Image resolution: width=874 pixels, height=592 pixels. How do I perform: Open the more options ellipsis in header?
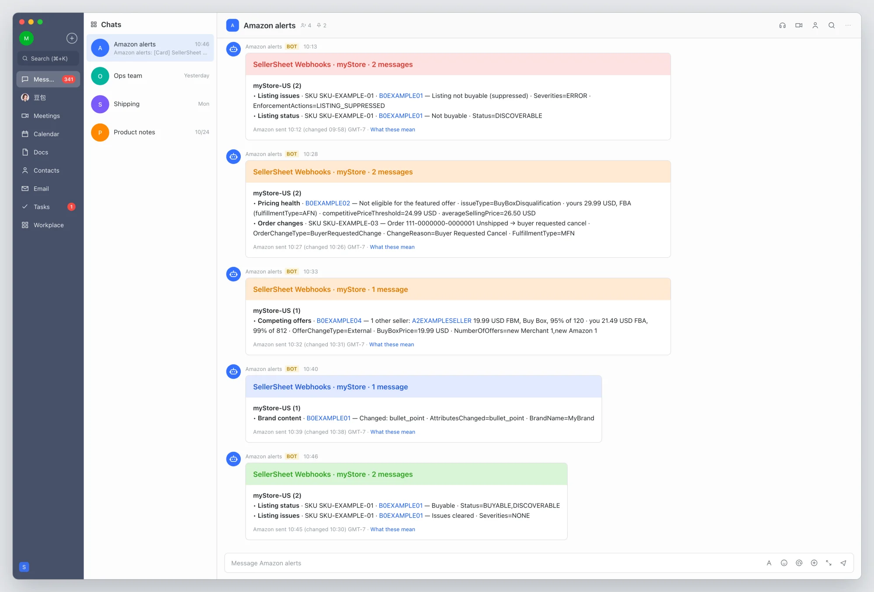(x=848, y=25)
